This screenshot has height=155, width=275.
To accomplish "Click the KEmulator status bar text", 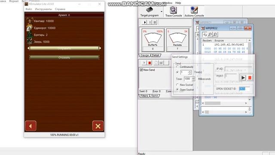I will [64, 135].
